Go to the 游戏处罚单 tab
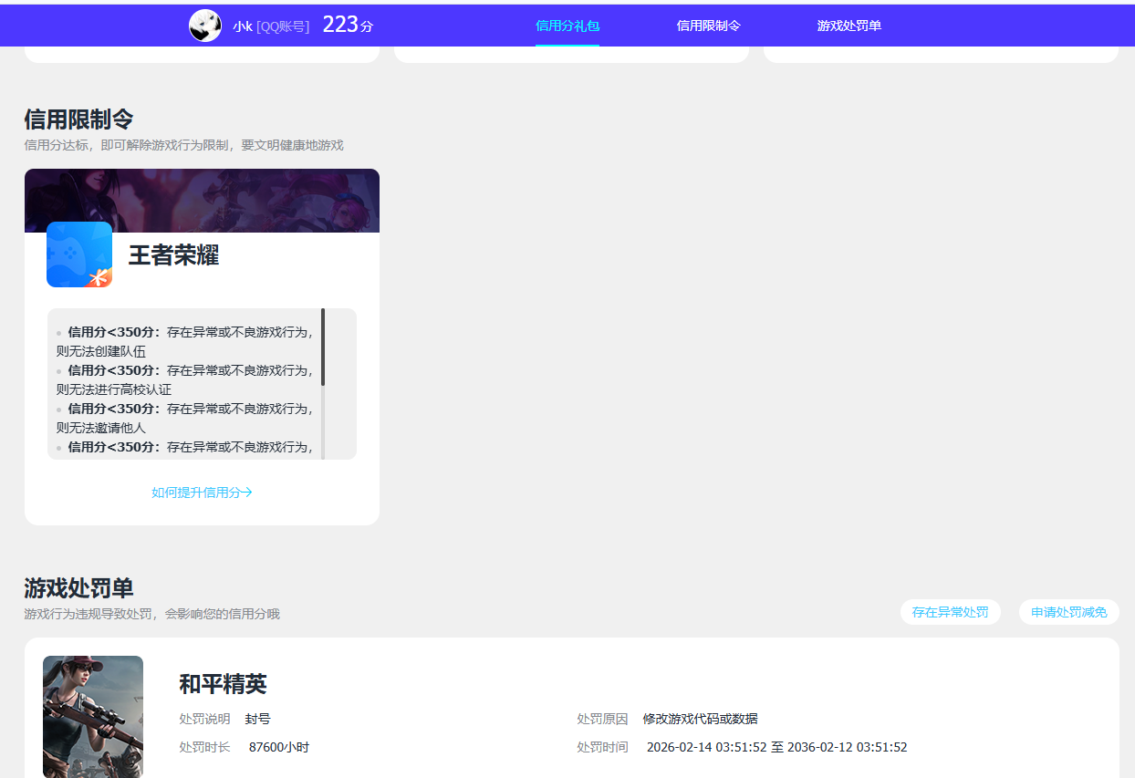This screenshot has width=1135, height=778. click(x=849, y=26)
